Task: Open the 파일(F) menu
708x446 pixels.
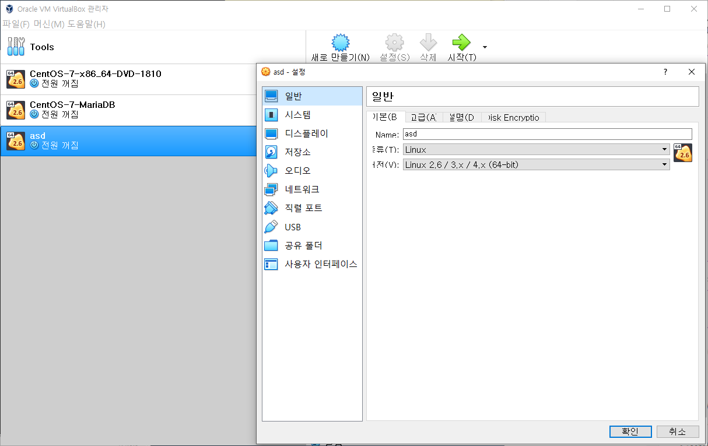Action: (x=16, y=24)
